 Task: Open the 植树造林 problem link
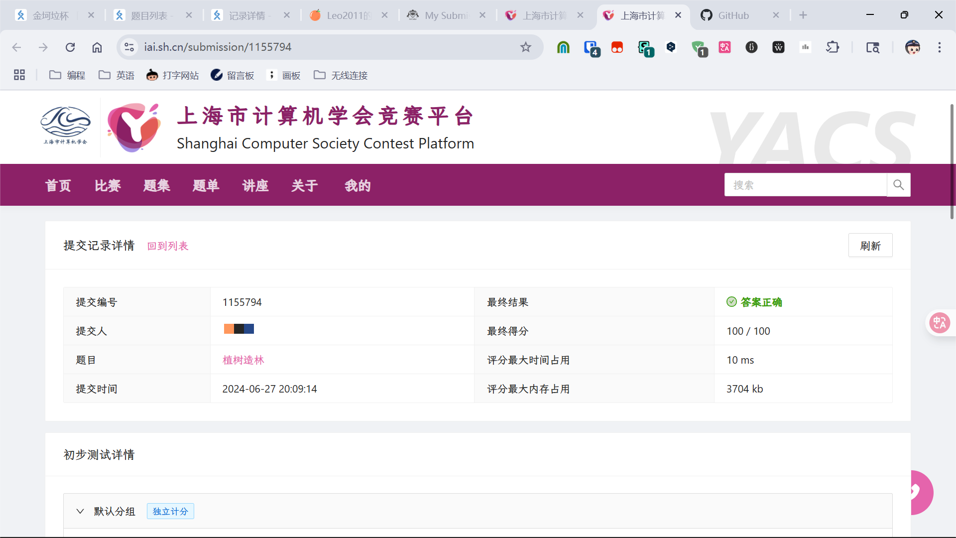pos(243,360)
